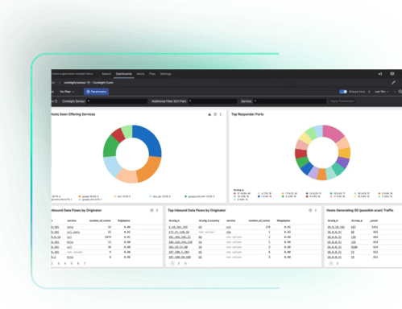This screenshot has width=402, height=309.
Task: Click warning triangle on Hosts Seen Offering Services
Action: coord(209,114)
